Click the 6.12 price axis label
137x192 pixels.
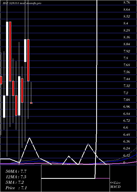tap(127, 155)
